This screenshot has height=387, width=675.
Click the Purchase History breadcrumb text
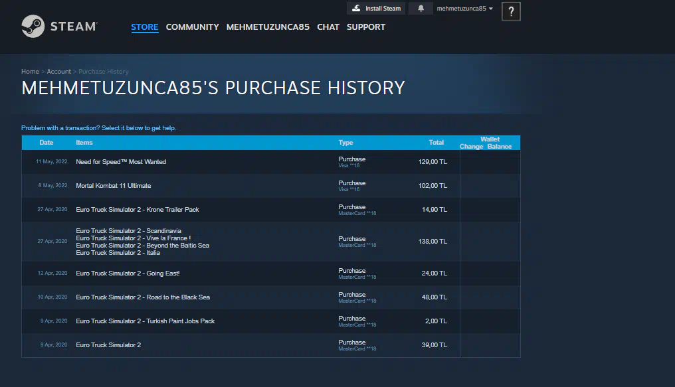click(x=104, y=72)
